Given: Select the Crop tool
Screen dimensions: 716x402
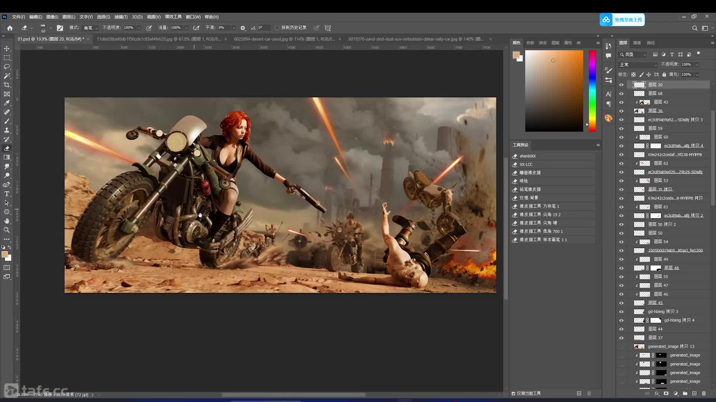Looking at the screenshot, I should (x=7, y=85).
